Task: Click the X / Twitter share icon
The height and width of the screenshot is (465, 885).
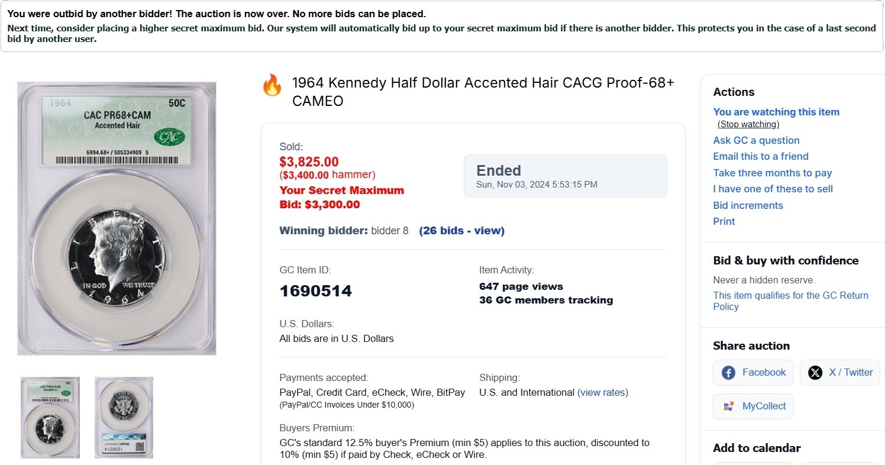Action: coord(815,373)
